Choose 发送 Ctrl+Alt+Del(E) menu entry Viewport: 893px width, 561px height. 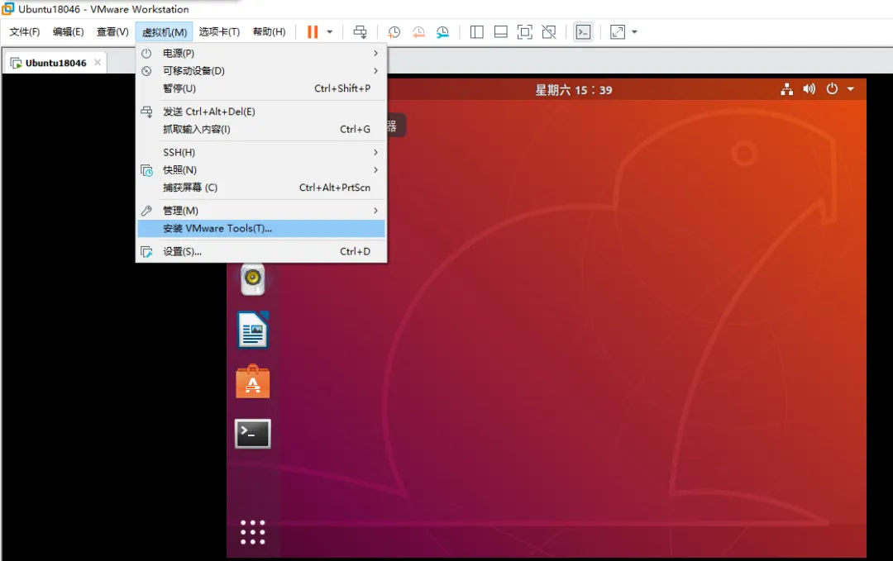click(261, 112)
